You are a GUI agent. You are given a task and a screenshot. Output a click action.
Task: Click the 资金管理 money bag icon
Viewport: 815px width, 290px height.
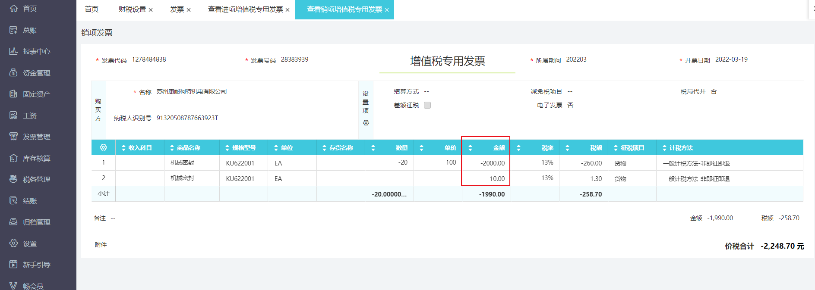13,73
